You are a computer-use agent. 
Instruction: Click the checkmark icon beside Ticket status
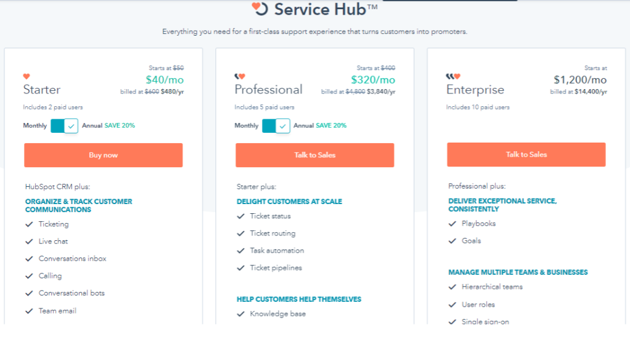[x=241, y=216]
